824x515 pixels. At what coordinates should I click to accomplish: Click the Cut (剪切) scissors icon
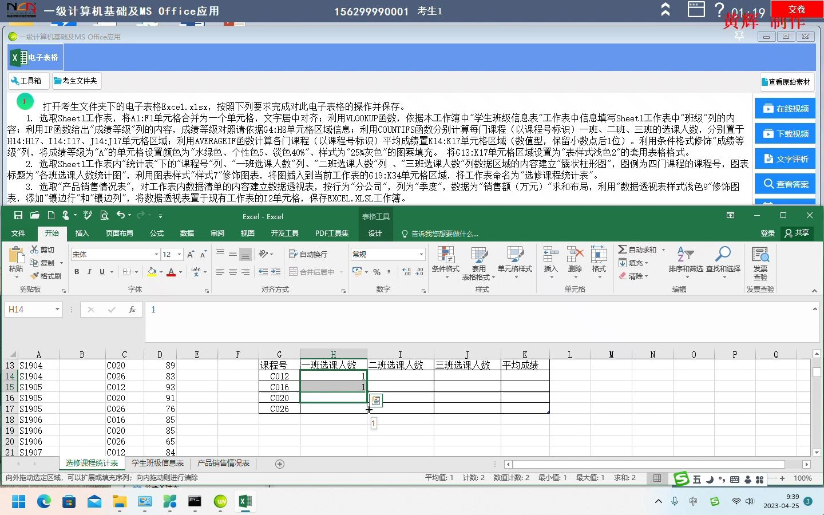click(x=35, y=250)
